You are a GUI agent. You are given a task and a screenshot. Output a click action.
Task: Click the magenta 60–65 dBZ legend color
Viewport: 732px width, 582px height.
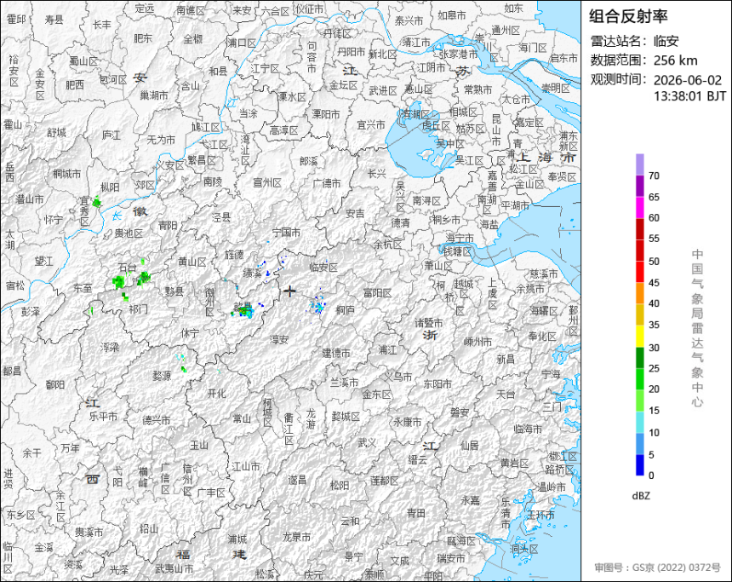click(x=639, y=208)
